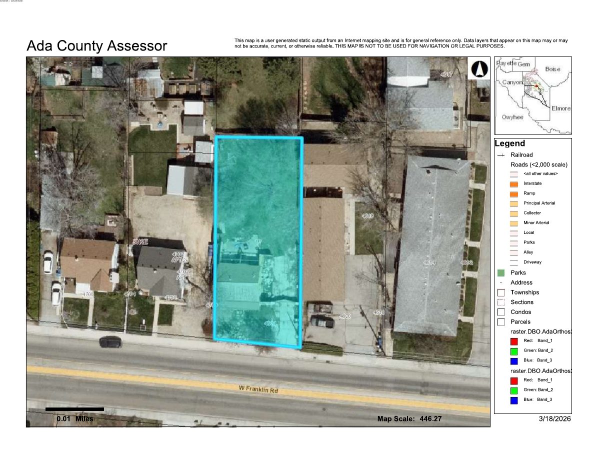Click the 4612 address label
Viewport: 600px width, 464px height.
click(x=467, y=262)
